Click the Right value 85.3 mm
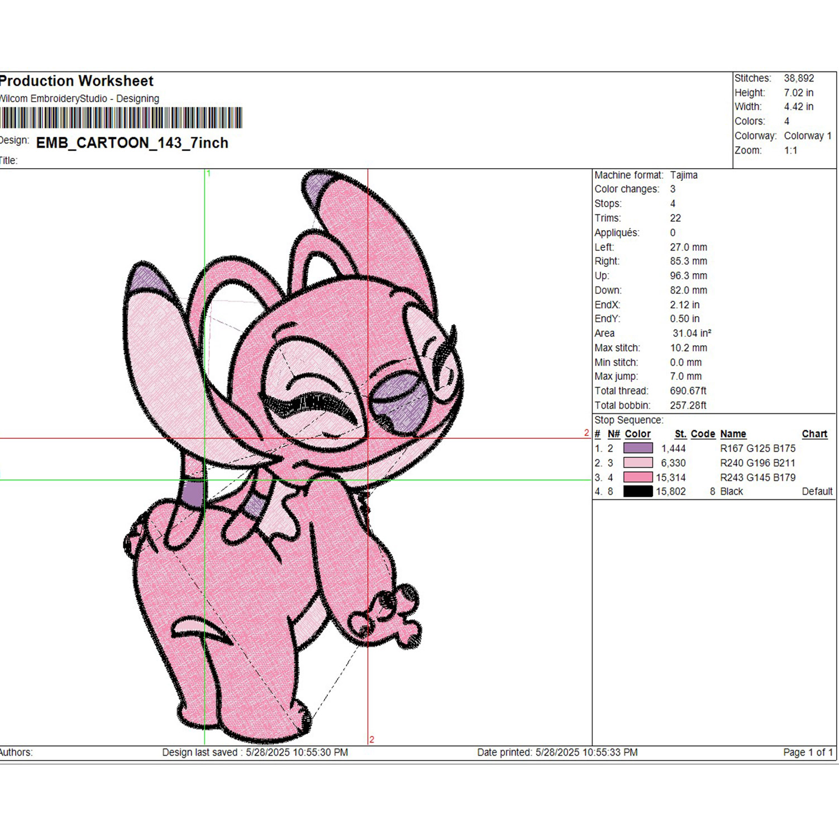 pos(689,261)
